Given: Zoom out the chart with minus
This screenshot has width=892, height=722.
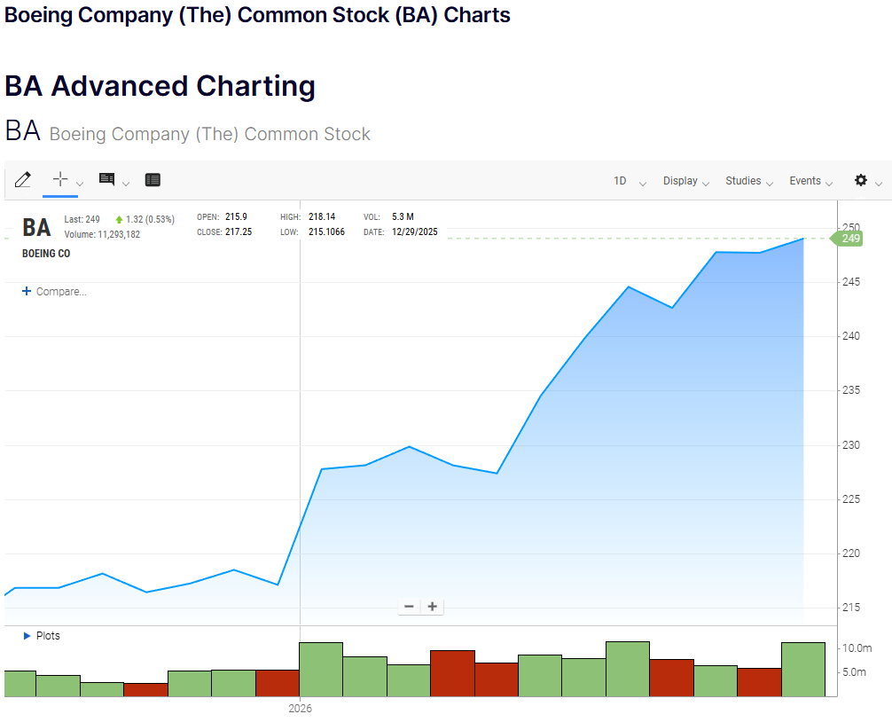Looking at the screenshot, I should click(x=409, y=607).
